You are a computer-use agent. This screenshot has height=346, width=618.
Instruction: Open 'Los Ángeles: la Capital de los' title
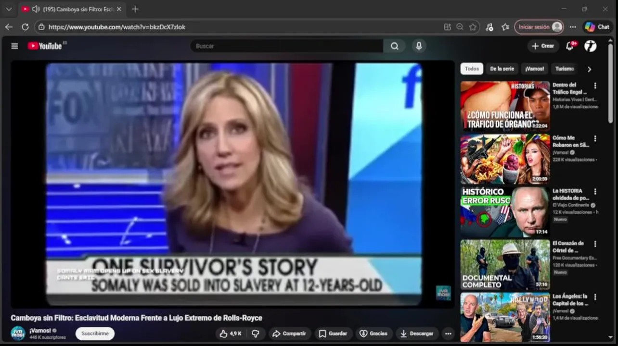point(570,300)
